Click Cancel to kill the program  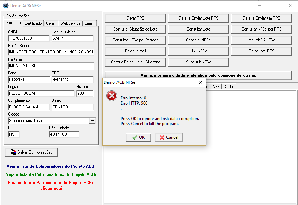[169, 137]
